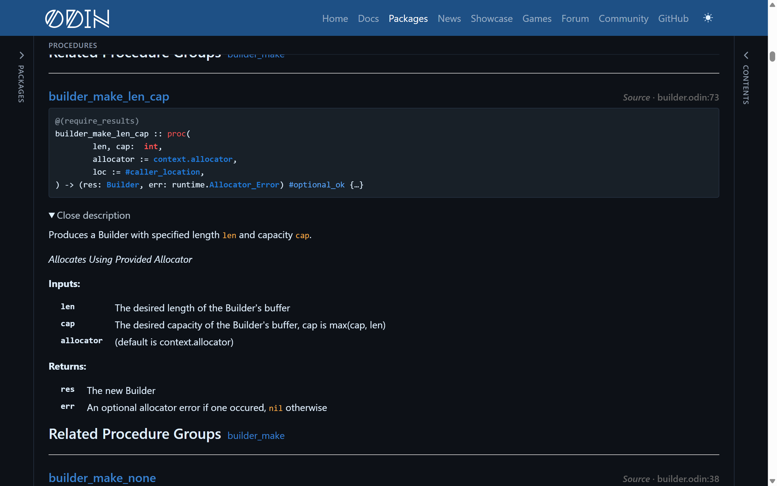Click the scrollbar down arrow

coord(772,481)
